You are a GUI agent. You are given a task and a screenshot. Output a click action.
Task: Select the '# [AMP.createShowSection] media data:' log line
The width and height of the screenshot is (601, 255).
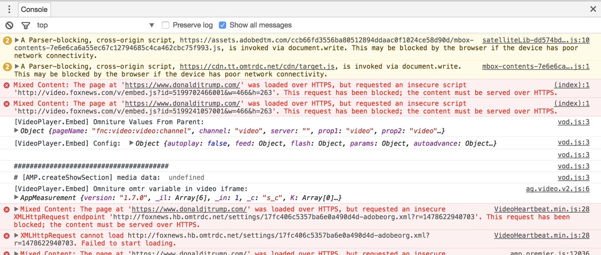[x=87, y=178]
